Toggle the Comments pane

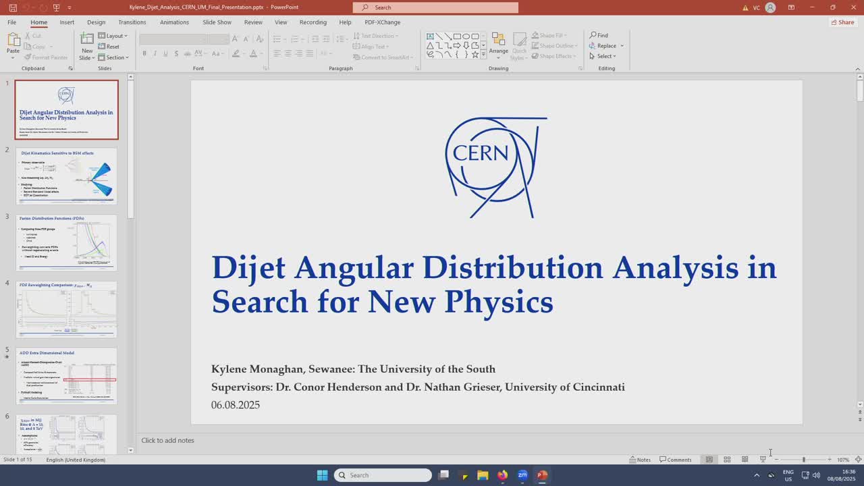676,460
